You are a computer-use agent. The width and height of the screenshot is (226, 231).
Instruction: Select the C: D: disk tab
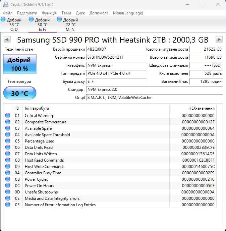(x=14, y=24)
